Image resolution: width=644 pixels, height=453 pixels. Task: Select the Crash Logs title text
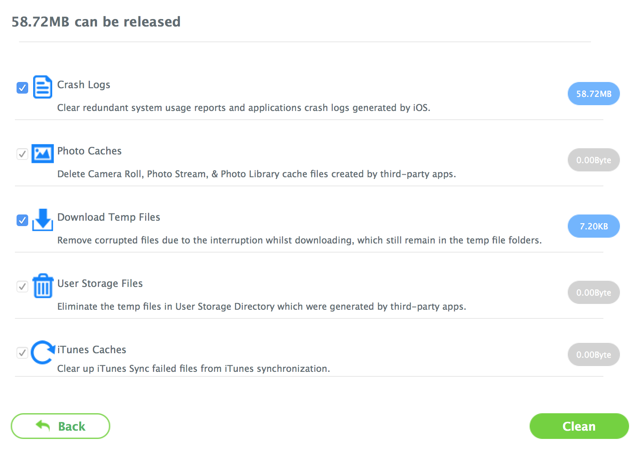tap(84, 85)
